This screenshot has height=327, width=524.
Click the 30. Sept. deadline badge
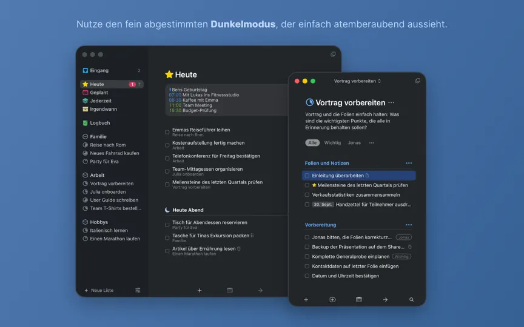[323, 205]
